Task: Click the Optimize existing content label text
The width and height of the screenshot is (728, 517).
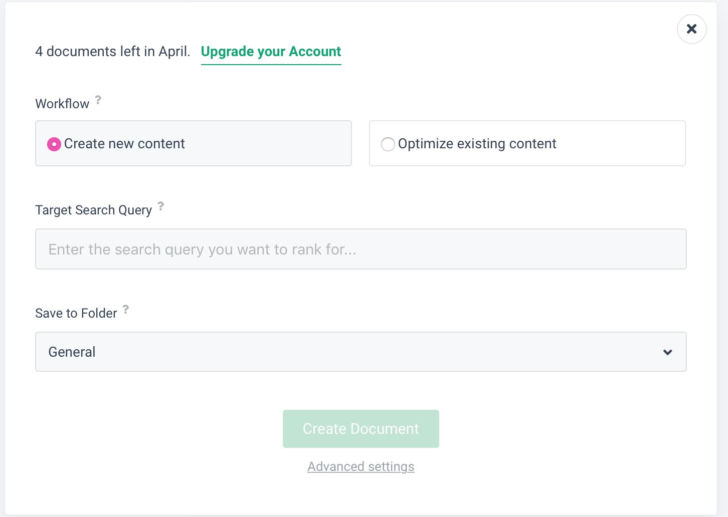Action: pyautogui.click(x=477, y=144)
